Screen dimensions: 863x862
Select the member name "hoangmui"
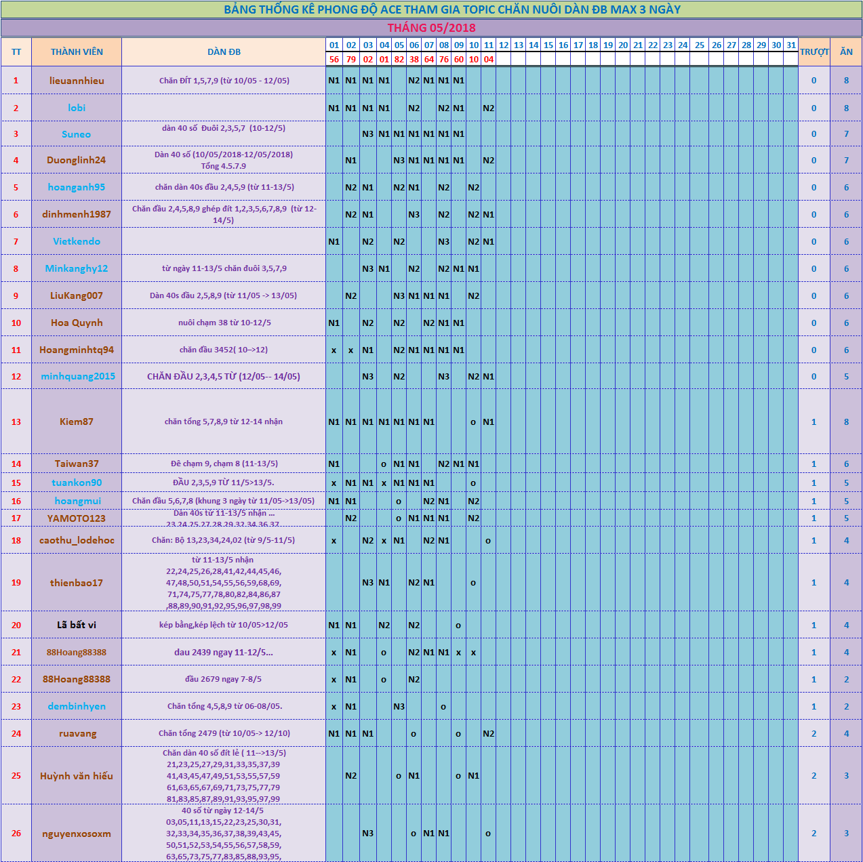(78, 501)
